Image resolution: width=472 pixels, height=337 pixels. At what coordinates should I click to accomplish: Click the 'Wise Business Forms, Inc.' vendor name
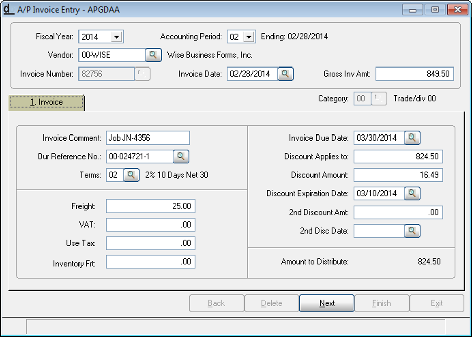(209, 55)
